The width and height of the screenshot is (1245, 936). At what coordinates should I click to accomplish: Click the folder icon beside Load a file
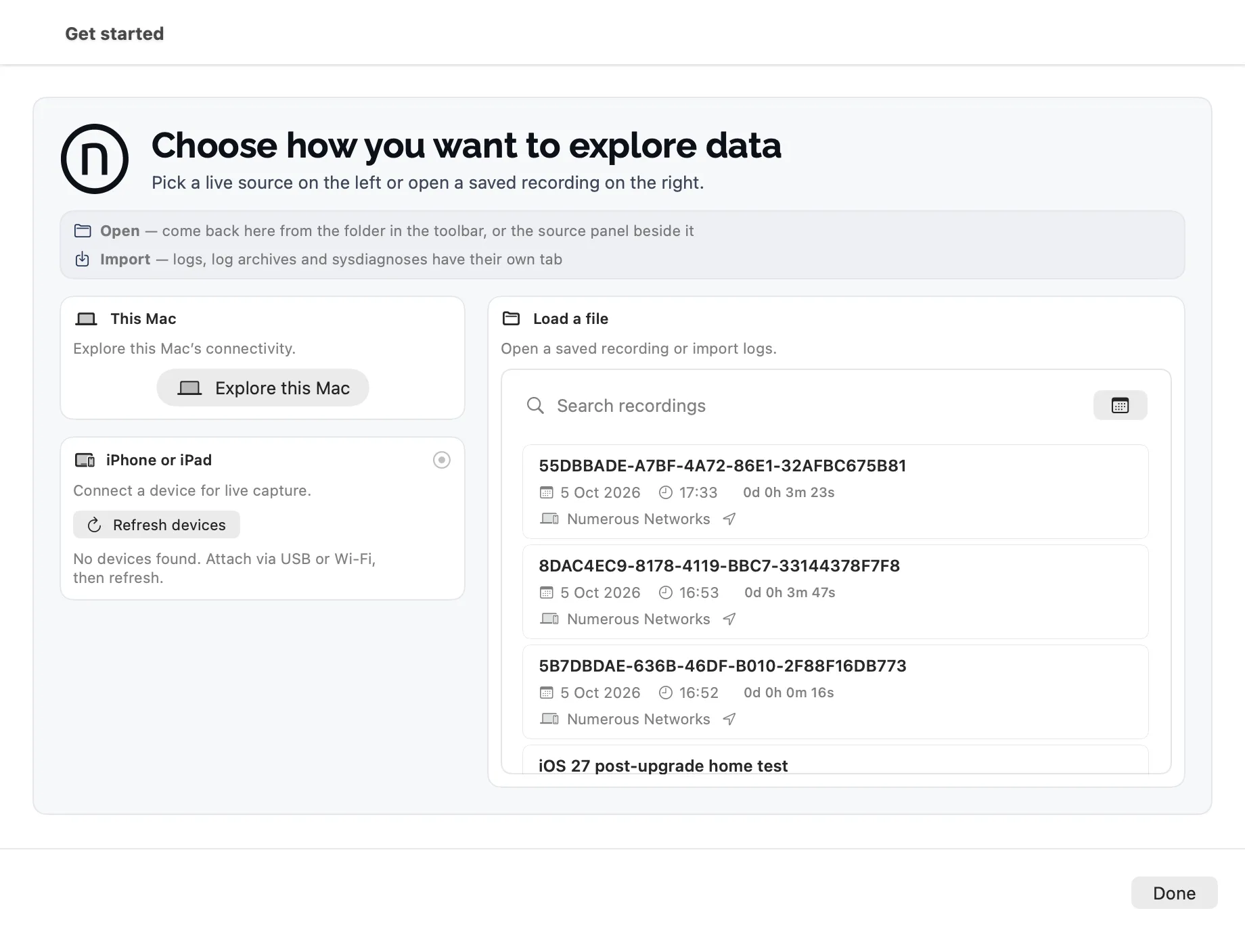coord(512,319)
